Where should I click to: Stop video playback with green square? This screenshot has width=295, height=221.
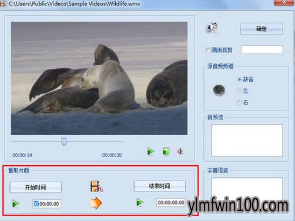click(166, 151)
